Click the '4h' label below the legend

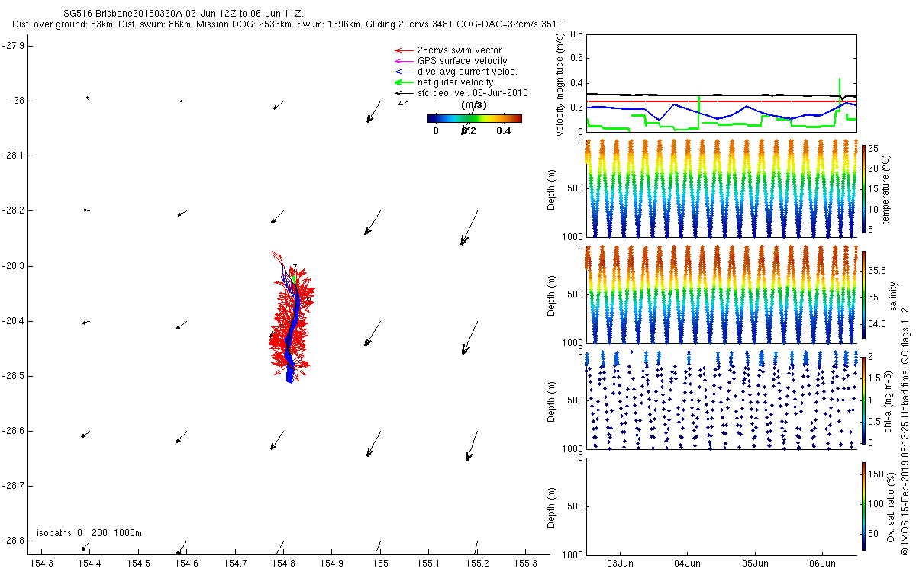point(402,104)
